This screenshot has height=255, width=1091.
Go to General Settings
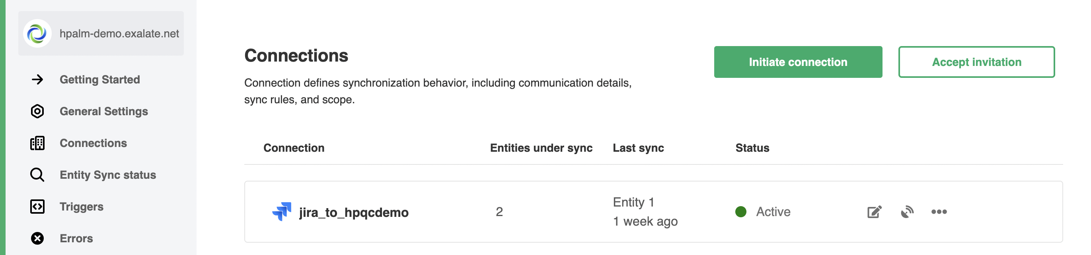[104, 111]
